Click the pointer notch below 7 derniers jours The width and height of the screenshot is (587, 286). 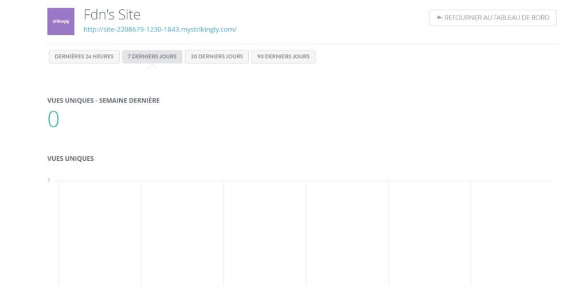coord(152,67)
